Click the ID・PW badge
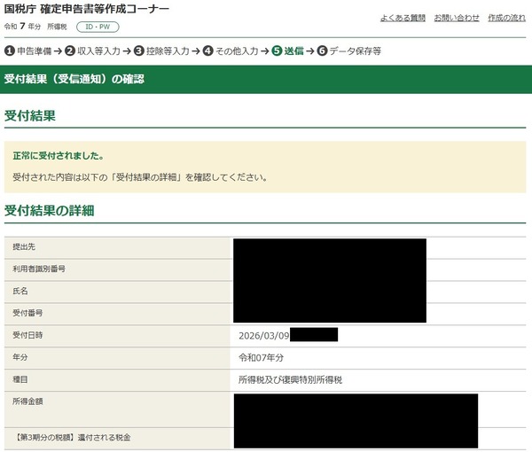 (98, 27)
